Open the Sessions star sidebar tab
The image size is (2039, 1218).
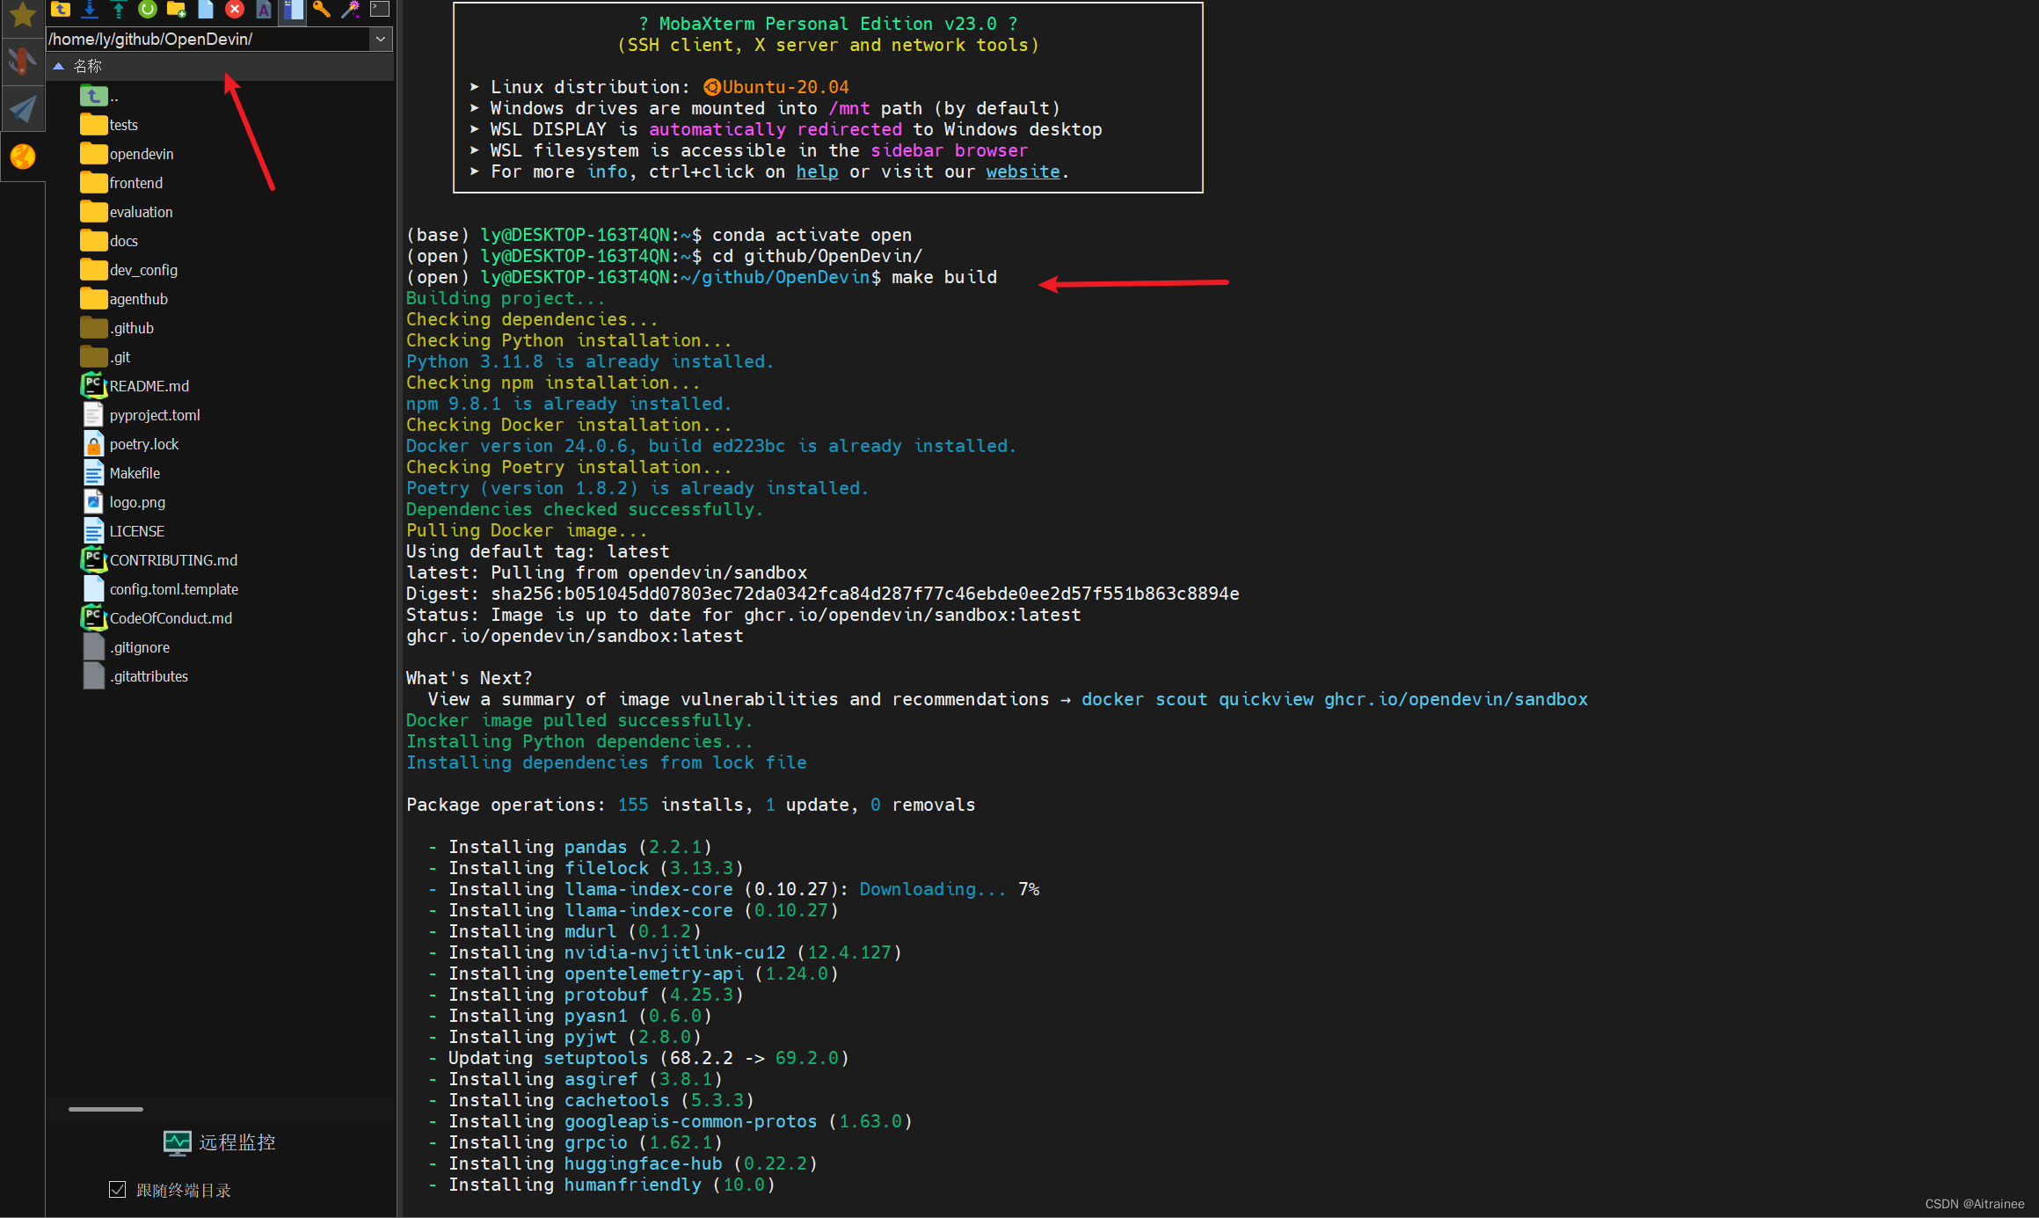[22, 15]
